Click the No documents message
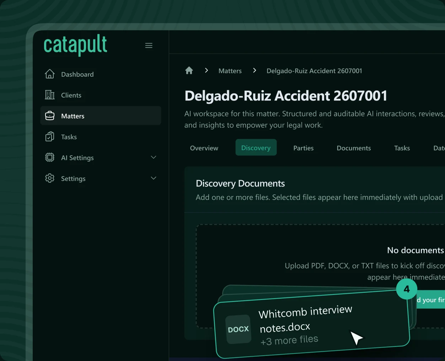 (415, 250)
